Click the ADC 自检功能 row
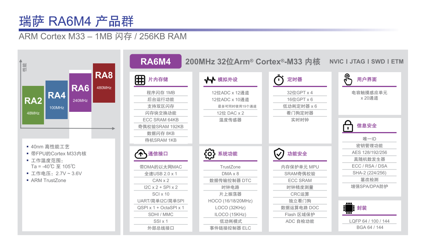 (x=300, y=221)
